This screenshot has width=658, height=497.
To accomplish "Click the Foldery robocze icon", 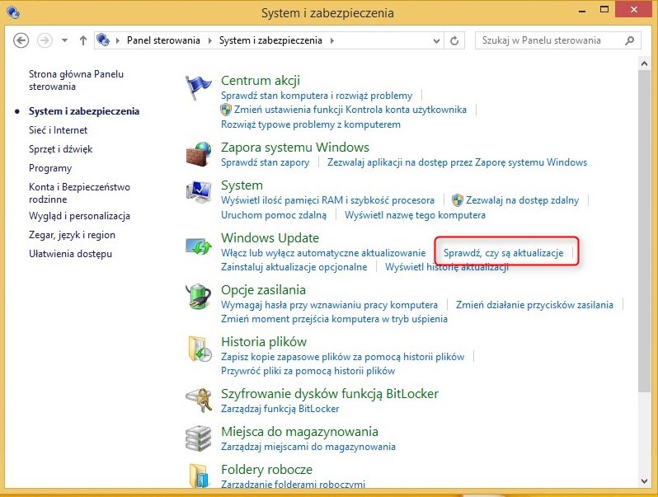I will tap(199, 476).
